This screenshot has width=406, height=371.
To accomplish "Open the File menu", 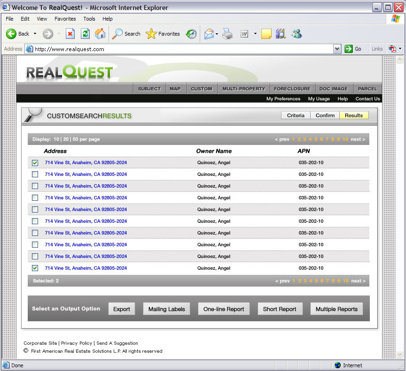I will (x=9, y=19).
